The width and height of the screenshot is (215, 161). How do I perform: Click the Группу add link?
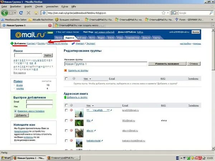pyautogui.click(x=41, y=44)
